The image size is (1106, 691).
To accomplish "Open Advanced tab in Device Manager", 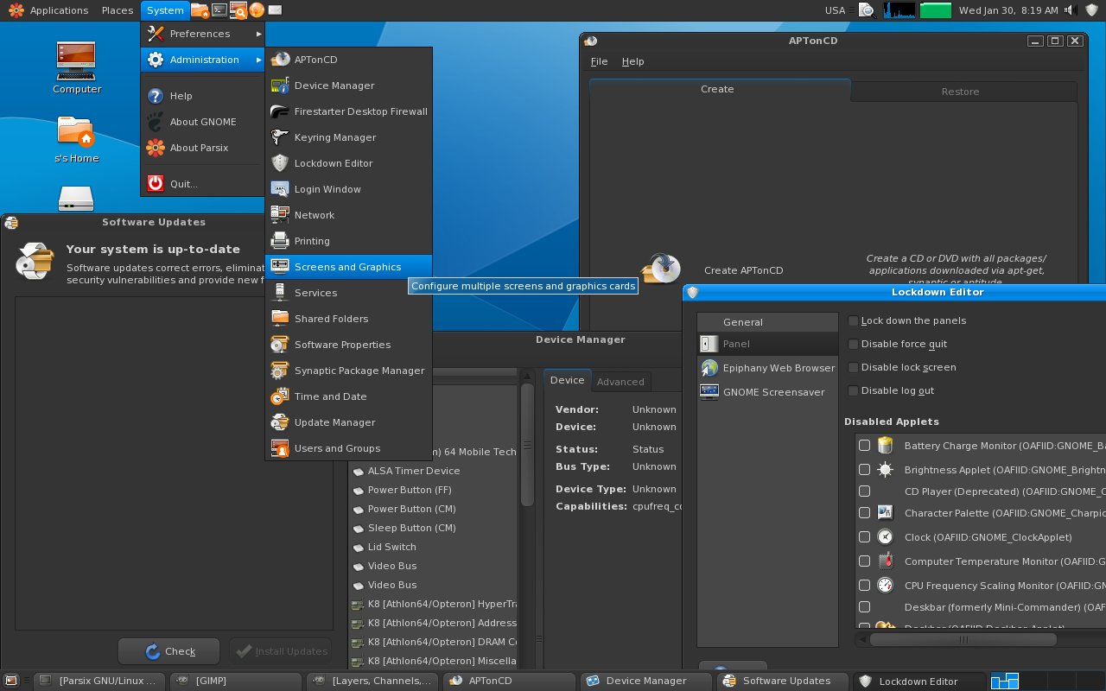I will point(620,382).
